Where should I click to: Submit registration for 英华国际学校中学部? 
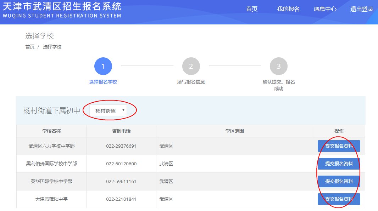pos(339,181)
